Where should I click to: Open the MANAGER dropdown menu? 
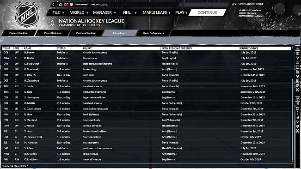point(104,12)
